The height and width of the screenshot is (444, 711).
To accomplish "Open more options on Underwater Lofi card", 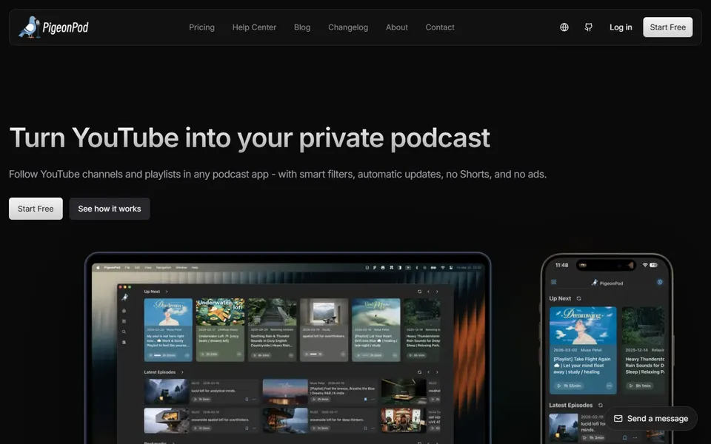I will tap(239, 354).
